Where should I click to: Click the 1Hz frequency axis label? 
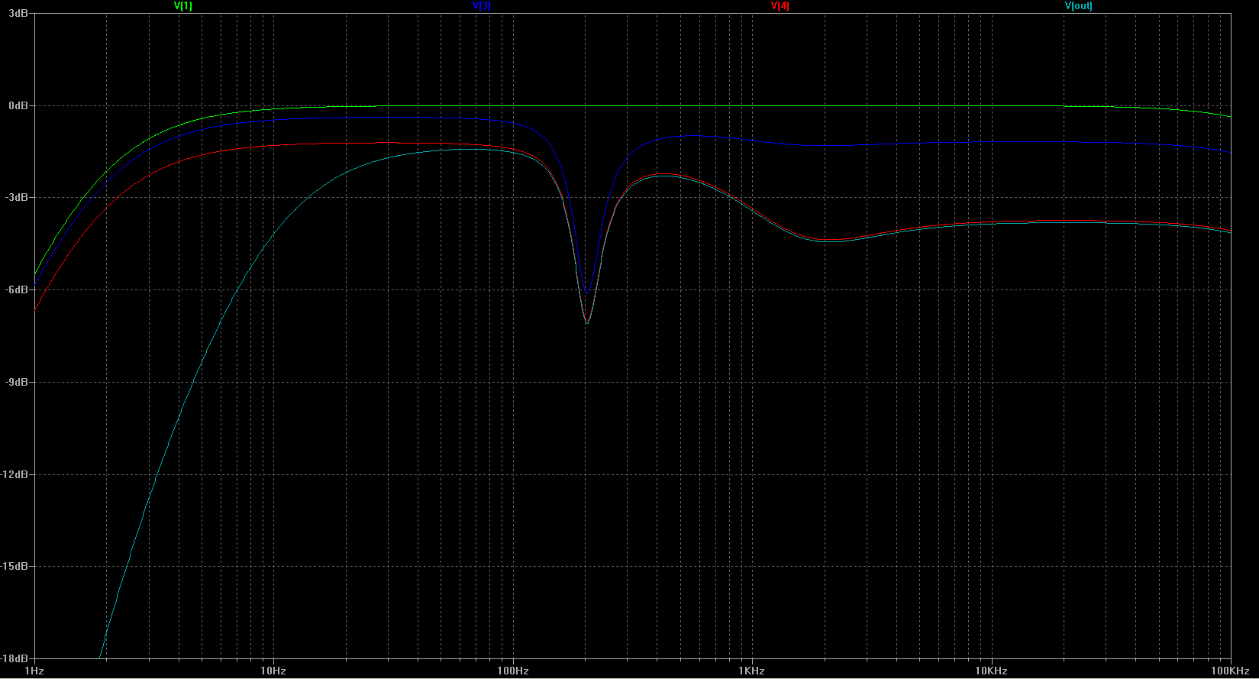click(34, 671)
